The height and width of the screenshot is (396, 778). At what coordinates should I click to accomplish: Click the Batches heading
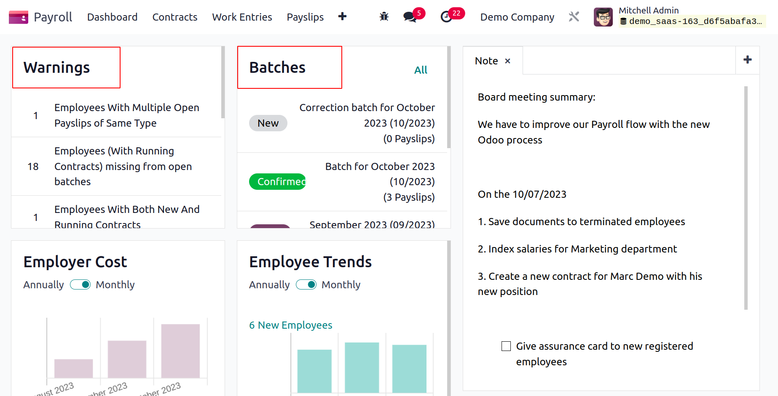(277, 67)
